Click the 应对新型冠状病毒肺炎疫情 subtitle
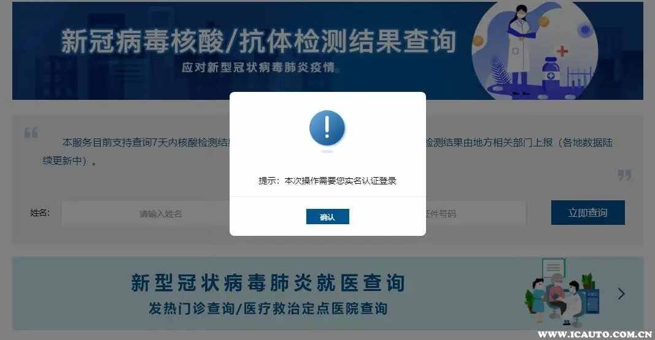This screenshot has width=655, height=340. coord(260,67)
